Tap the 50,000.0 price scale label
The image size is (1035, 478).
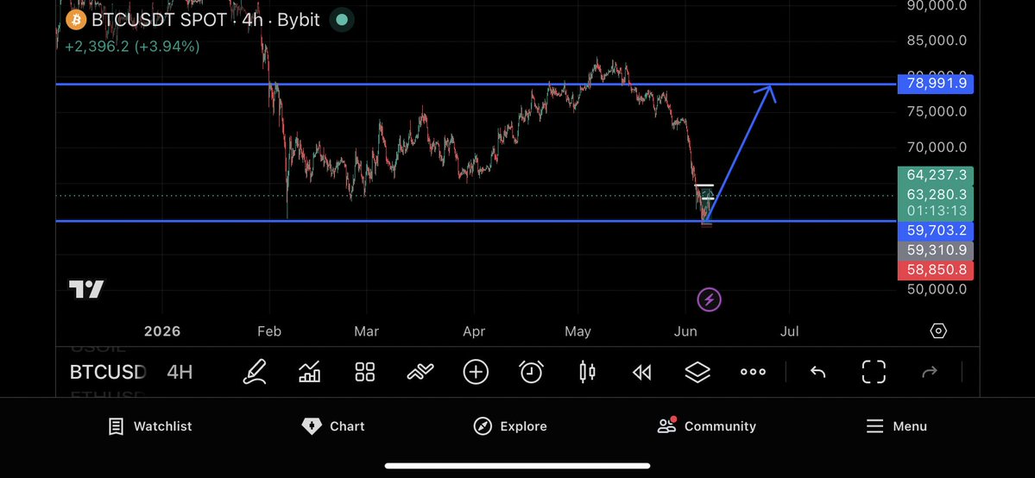[936, 289]
